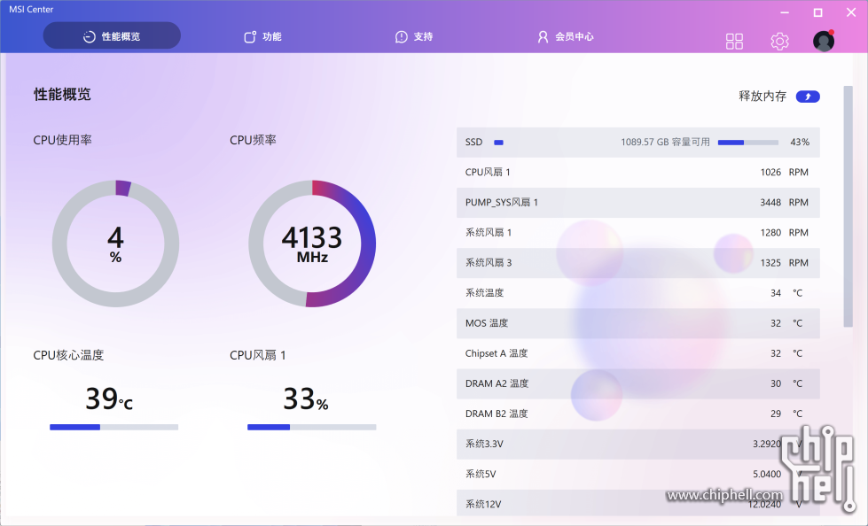Click the CPU频率 4133 MHz gauge
This screenshot has width=868, height=526.
[312, 244]
